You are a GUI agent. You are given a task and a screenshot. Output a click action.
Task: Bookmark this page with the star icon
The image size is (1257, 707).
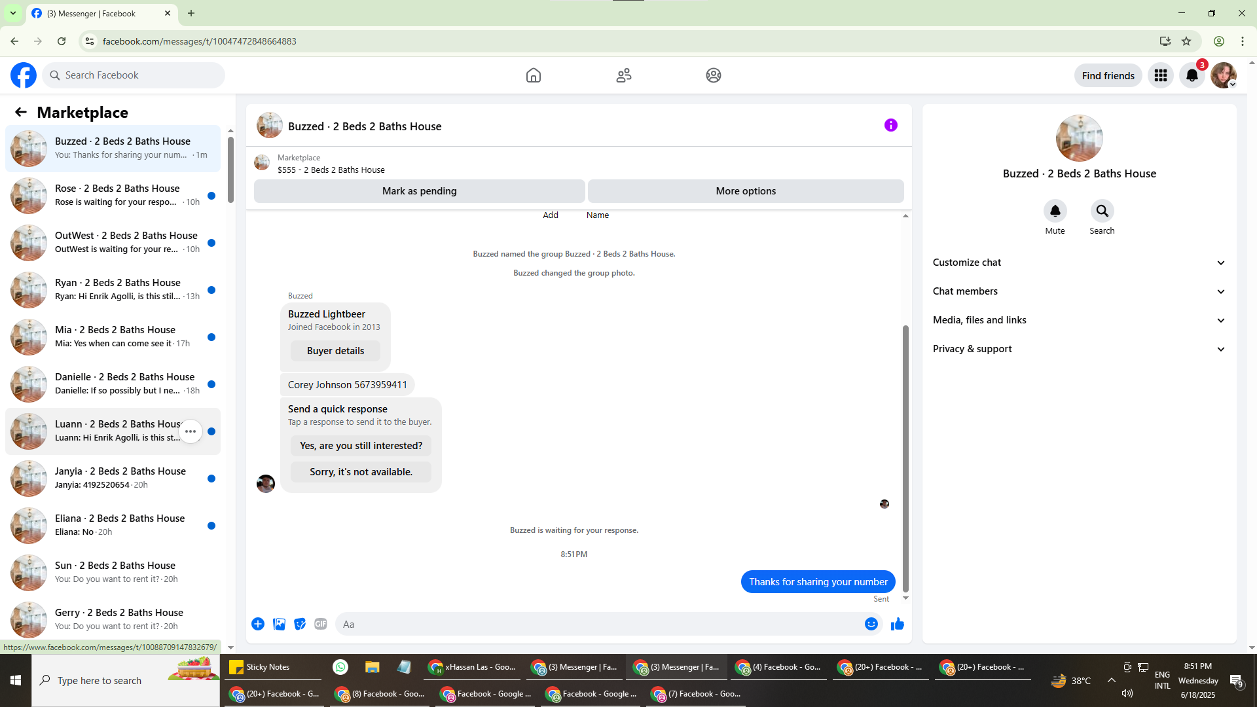[x=1186, y=41]
